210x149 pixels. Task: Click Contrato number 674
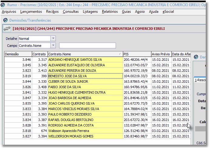pyautogui.click(x=44, y=131)
